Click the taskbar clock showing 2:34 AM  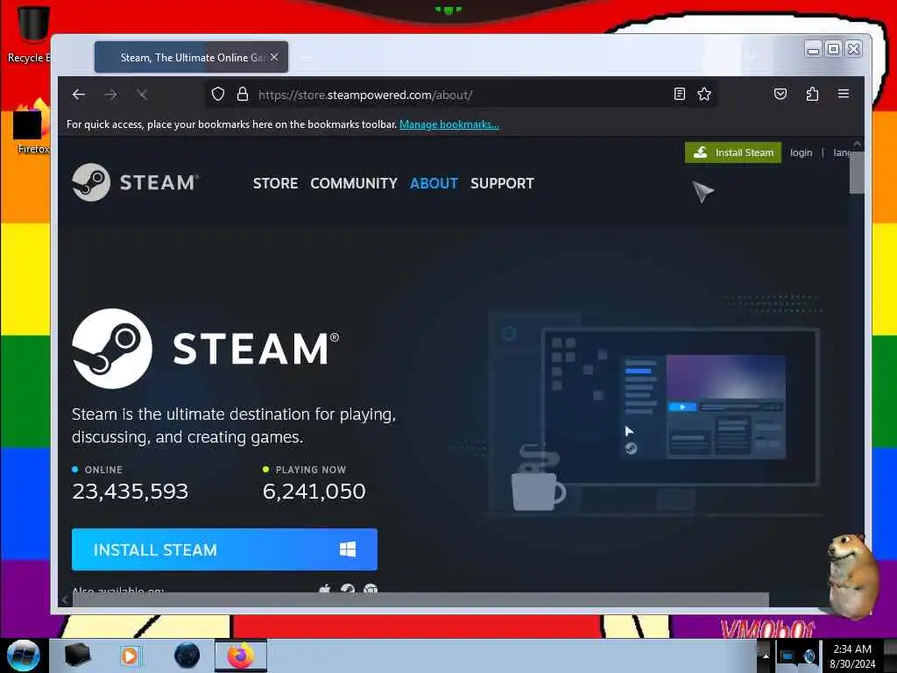pos(852,656)
